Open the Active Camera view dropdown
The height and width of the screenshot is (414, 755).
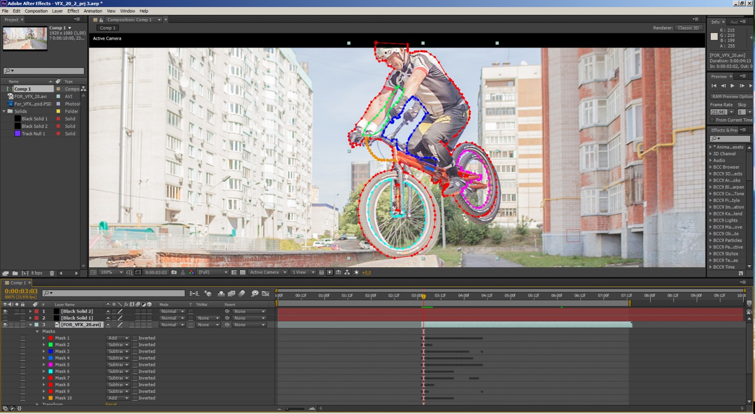point(268,273)
